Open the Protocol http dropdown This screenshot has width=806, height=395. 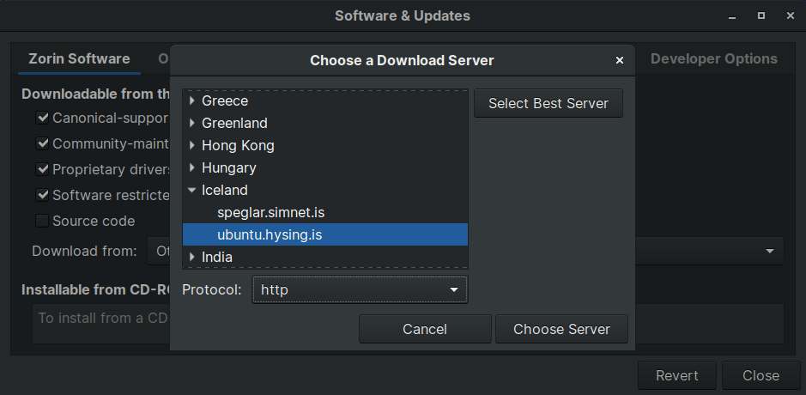pos(360,289)
